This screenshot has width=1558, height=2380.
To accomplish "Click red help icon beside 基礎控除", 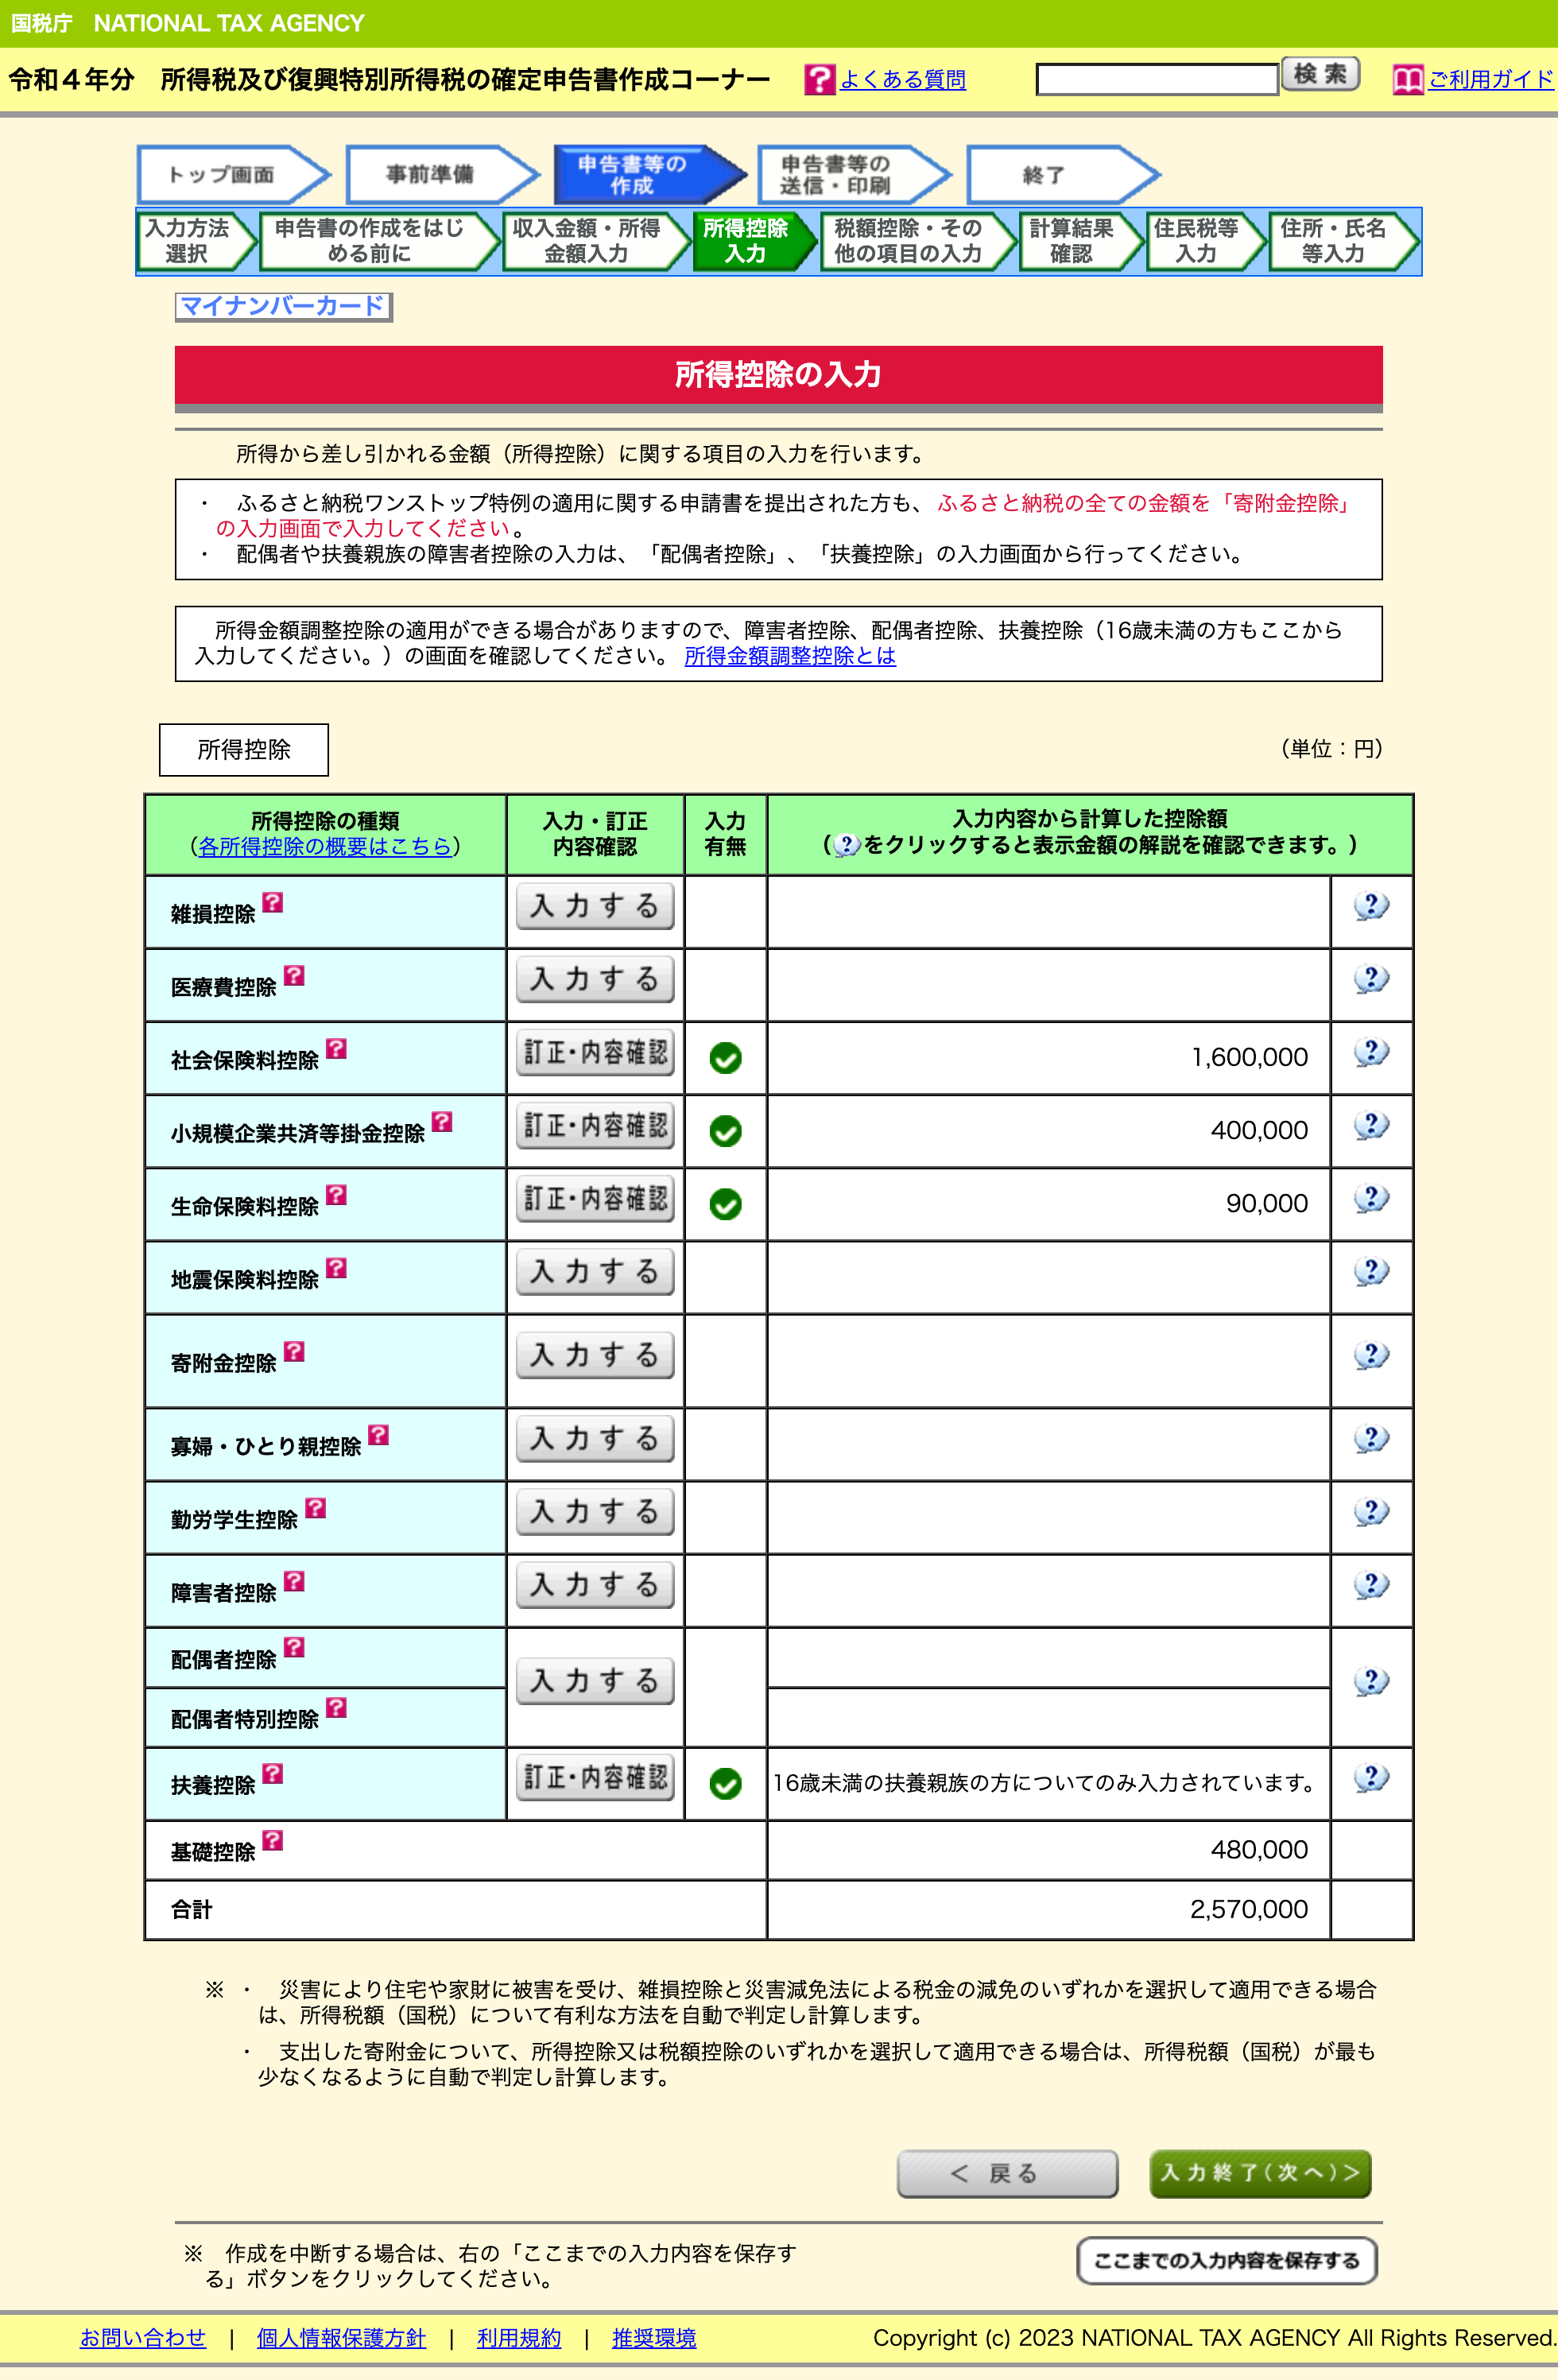I will click(273, 1841).
